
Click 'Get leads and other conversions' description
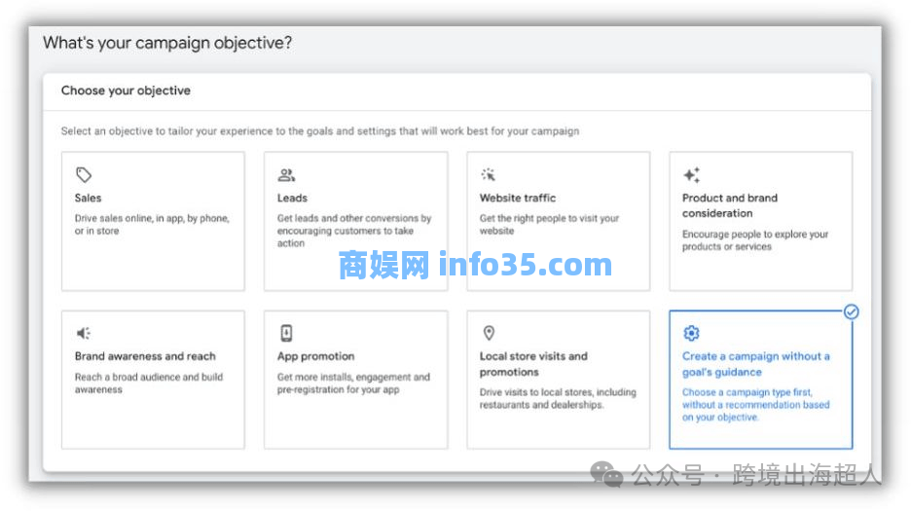tap(354, 231)
